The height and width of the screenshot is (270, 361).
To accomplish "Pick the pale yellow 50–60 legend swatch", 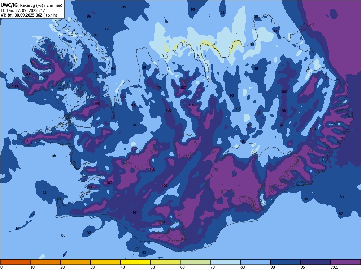I will coord(166,262).
